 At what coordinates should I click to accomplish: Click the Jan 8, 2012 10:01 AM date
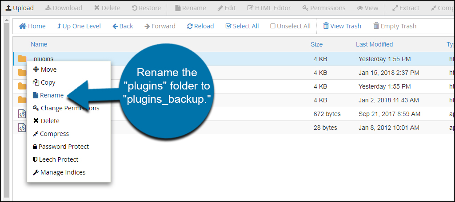(x=389, y=128)
